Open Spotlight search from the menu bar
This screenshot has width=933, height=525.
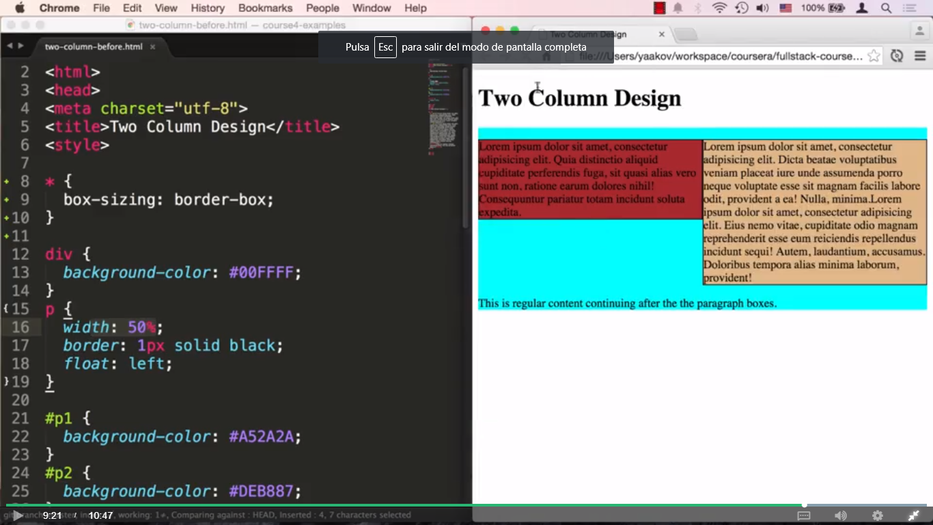click(887, 8)
